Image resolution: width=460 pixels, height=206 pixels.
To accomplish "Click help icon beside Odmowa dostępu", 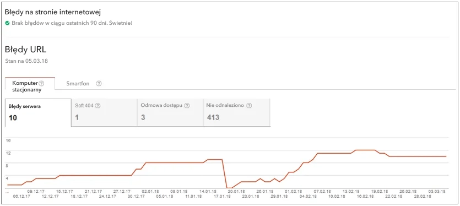I will [x=187, y=106].
